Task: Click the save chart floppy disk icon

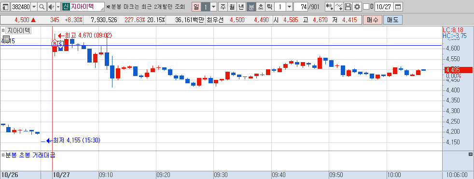Action: 348,7
